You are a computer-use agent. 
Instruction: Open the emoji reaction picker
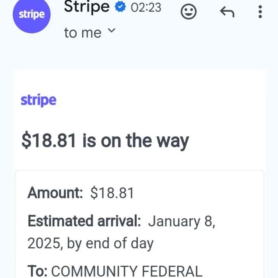[x=188, y=12]
